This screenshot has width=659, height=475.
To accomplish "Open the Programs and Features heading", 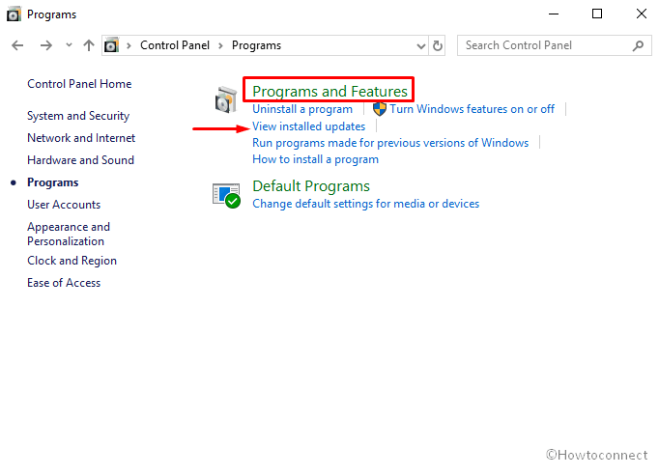I will pos(329,92).
